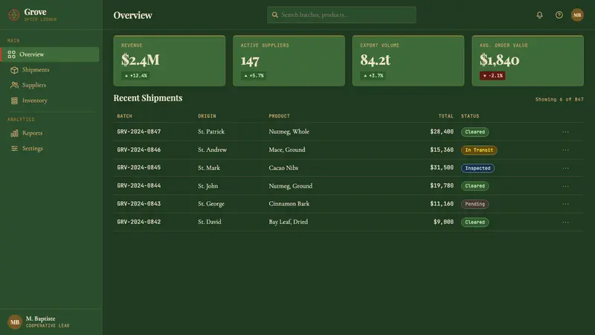Select batch GRV-2024-0846

coord(139,150)
